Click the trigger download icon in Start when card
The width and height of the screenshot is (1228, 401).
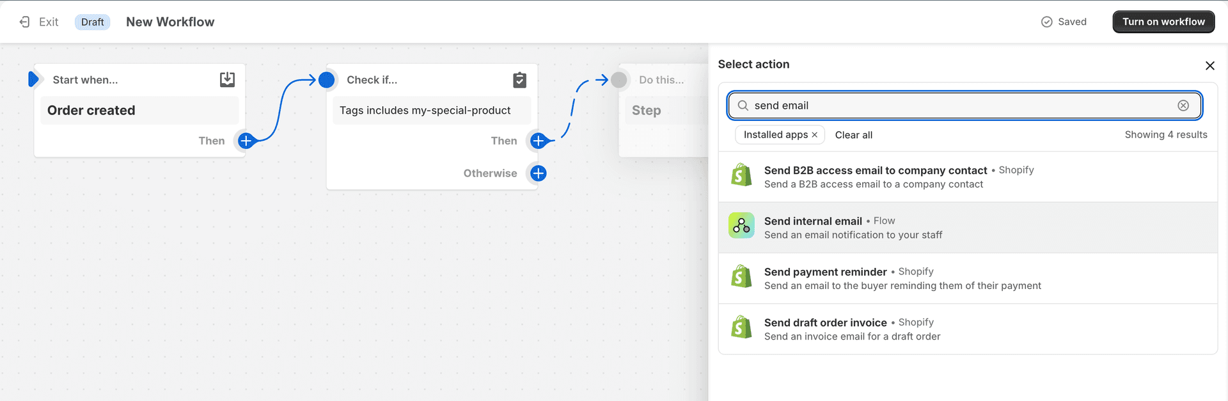tap(227, 79)
